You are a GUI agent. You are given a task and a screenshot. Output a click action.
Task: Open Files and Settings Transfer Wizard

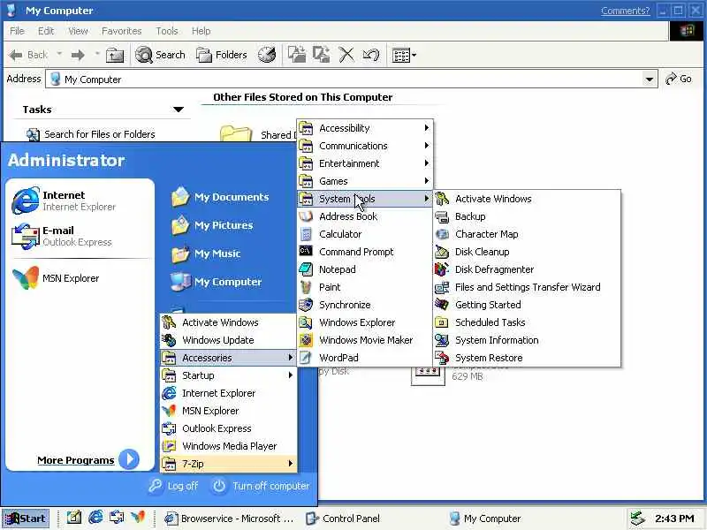click(527, 286)
